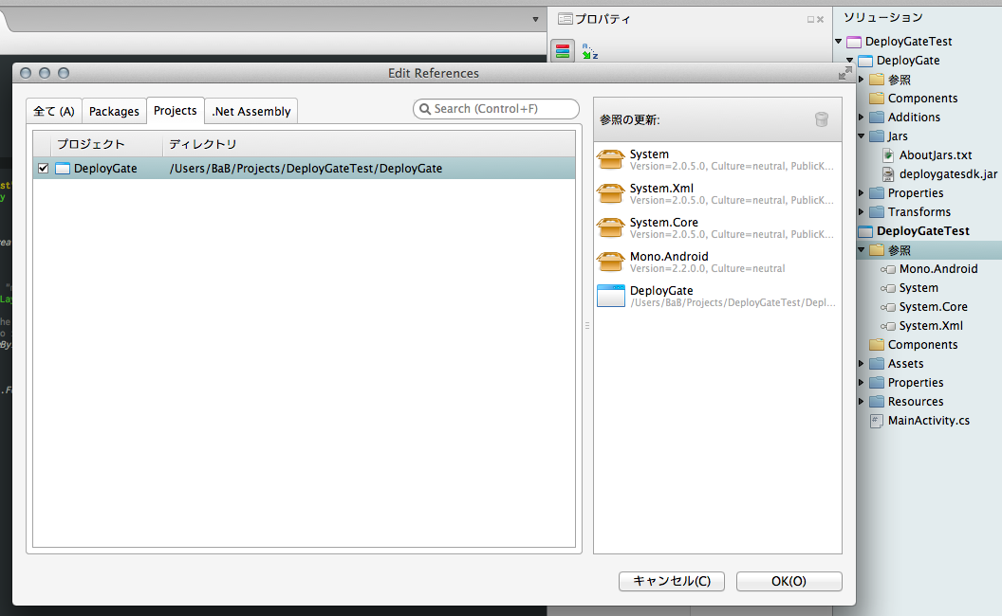Image resolution: width=1002 pixels, height=616 pixels.
Task: Collapse the Jars folder
Action: coord(862,136)
